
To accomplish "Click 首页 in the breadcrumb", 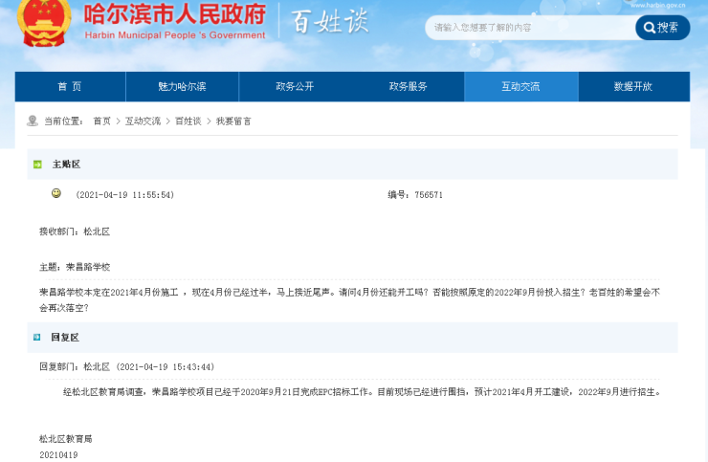I will point(101,121).
